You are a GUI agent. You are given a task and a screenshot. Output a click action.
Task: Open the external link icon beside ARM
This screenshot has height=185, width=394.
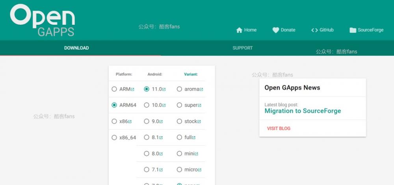click(x=132, y=89)
